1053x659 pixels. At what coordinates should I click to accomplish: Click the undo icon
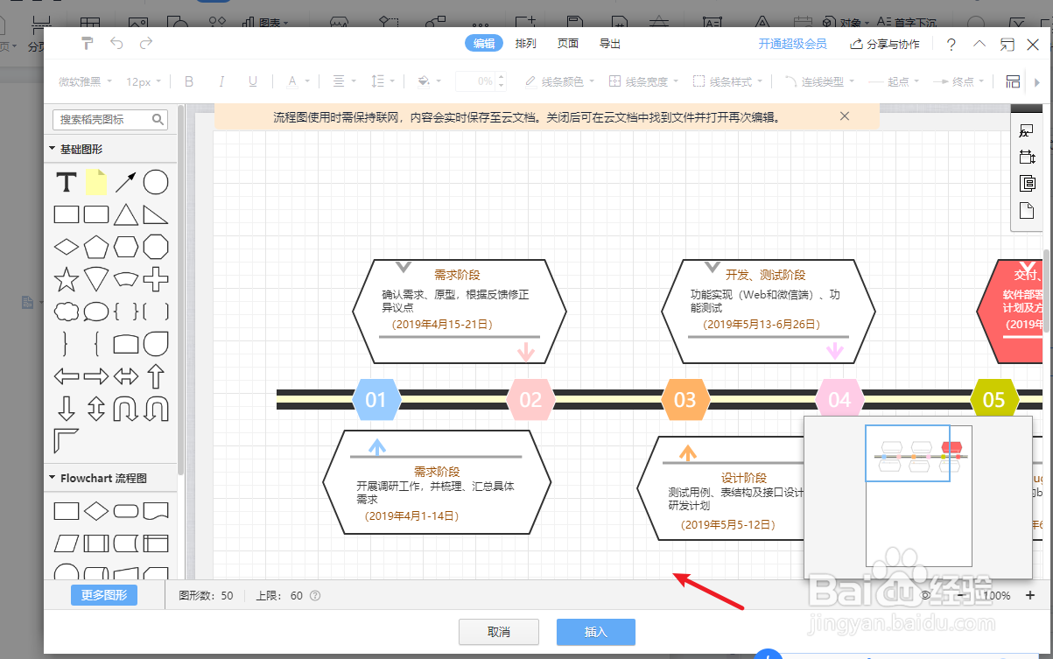coord(117,43)
